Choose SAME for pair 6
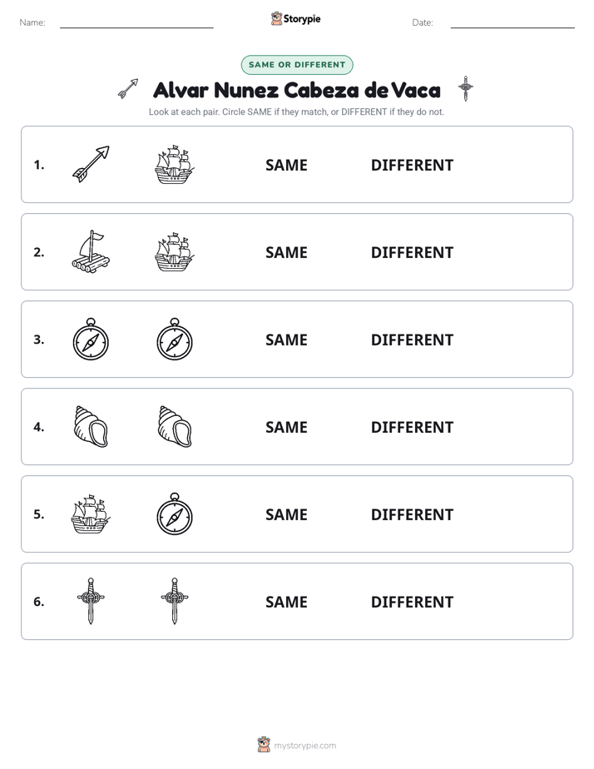Screen dimensions: 594x769 [286, 602]
